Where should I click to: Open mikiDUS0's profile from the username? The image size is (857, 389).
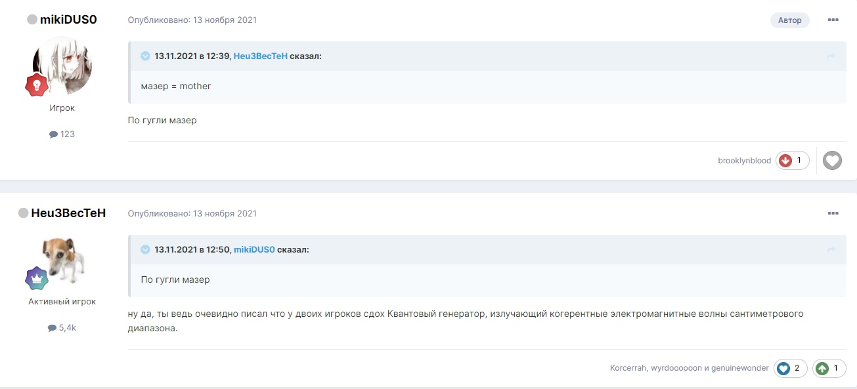(x=68, y=20)
